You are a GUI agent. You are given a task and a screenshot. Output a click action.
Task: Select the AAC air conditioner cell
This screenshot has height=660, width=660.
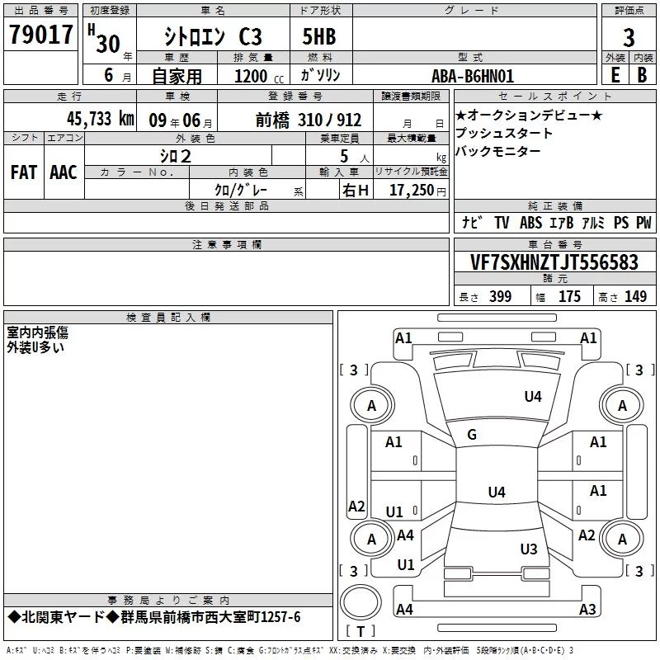coord(64,172)
